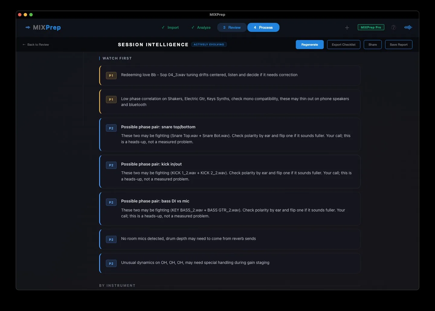Screen dimensions: 435x311
Task: Go to the Analyze step
Action: coord(201,28)
